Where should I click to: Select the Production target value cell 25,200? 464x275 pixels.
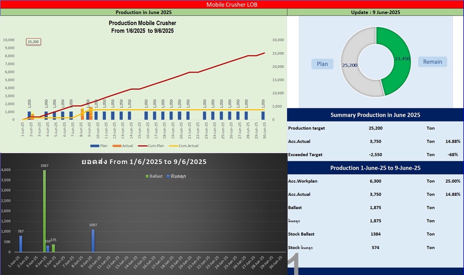click(x=376, y=128)
